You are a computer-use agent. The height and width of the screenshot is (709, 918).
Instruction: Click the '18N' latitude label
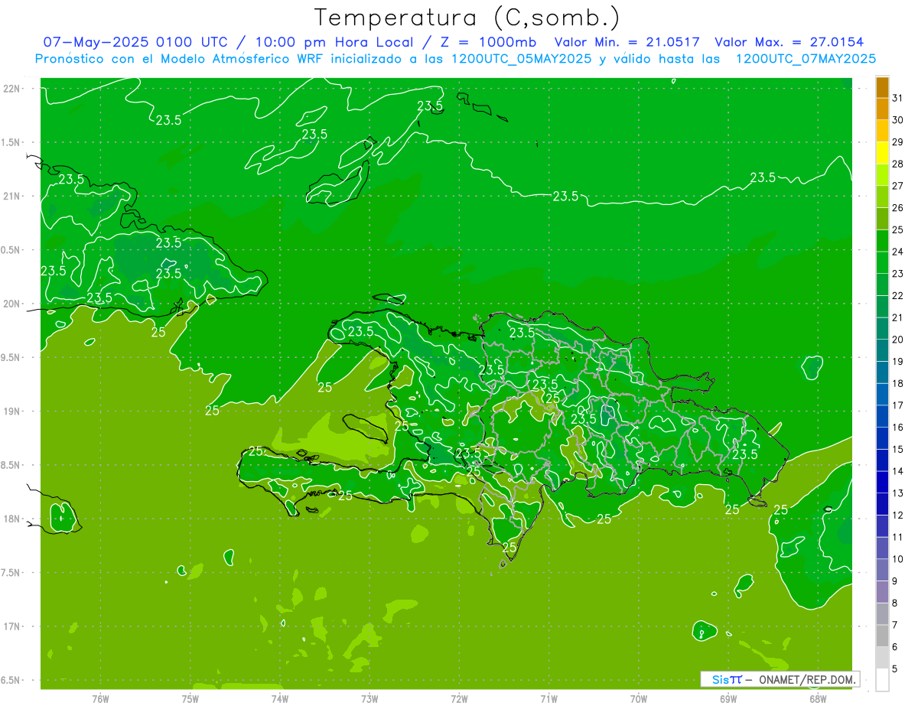(11, 519)
